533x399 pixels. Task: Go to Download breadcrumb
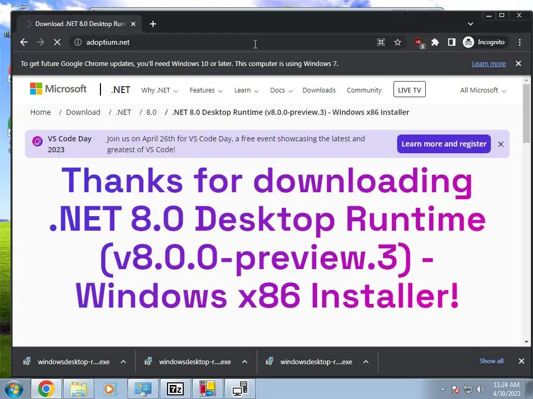pos(83,112)
